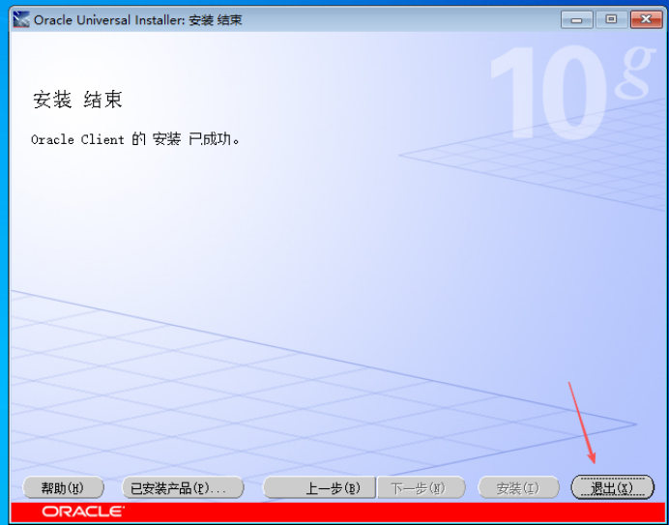The height and width of the screenshot is (525, 669).
Task: Maximize the Oracle Universal Installer window
Action: click(611, 19)
